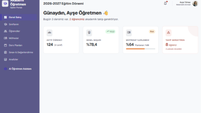Click the Akademi Öğretmen graduation cap logo
201x113 pixels.
[5, 4]
